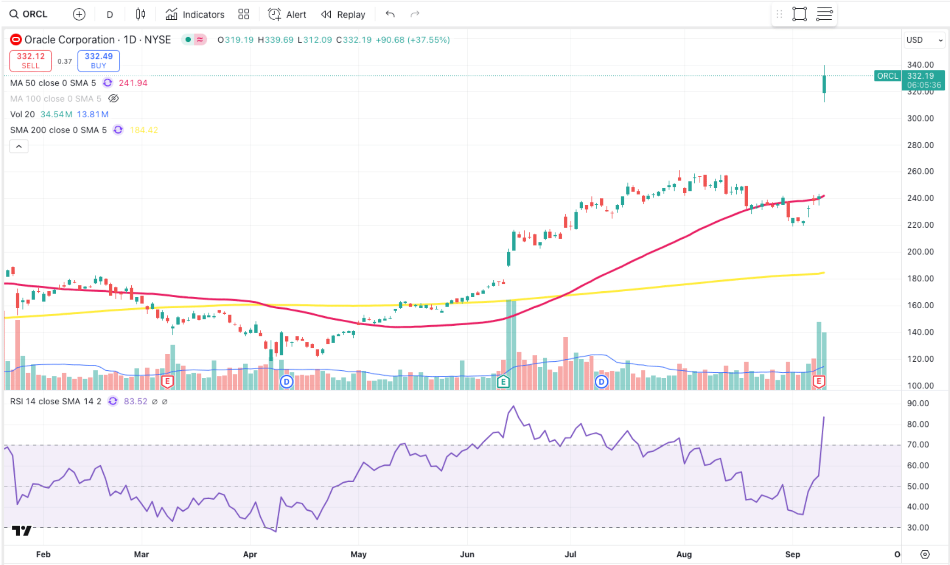Image resolution: width=950 pixels, height=565 pixels.
Task: Open the USD currency dropdown
Action: coord(924,40)
